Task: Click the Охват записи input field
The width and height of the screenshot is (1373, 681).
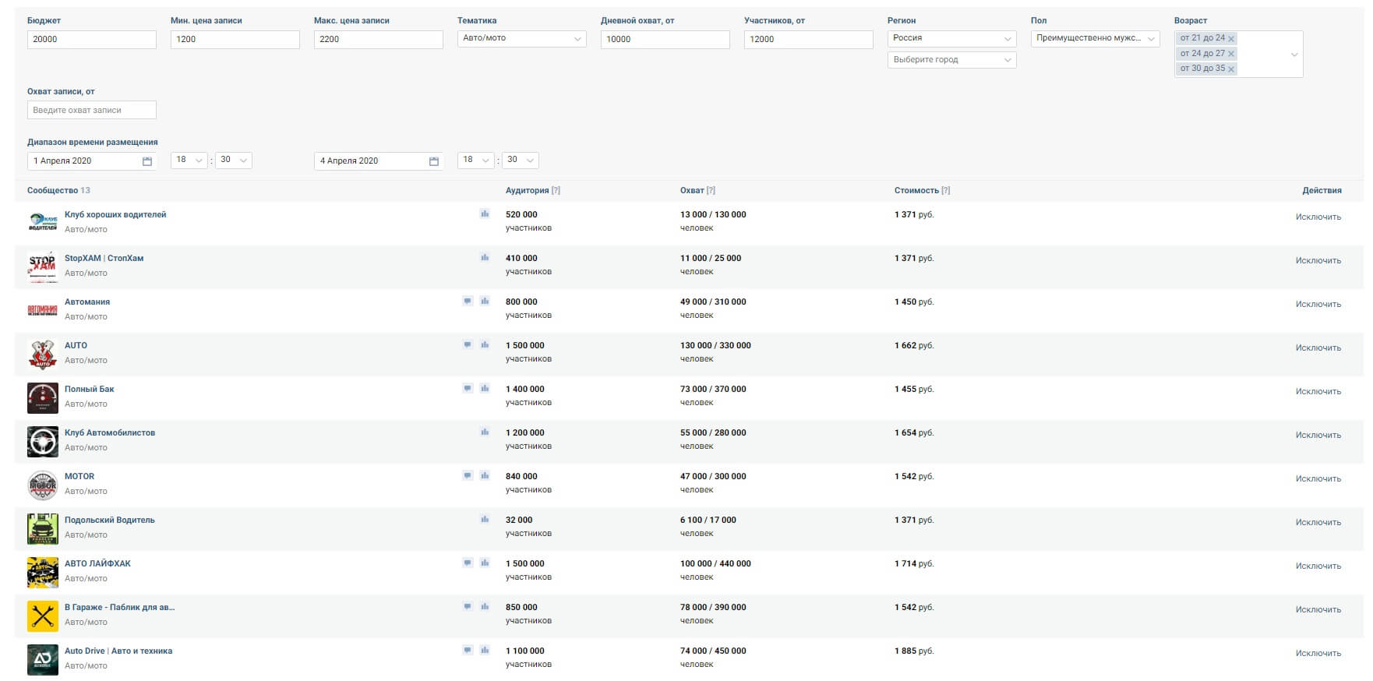Action: [x=92, y=110]
